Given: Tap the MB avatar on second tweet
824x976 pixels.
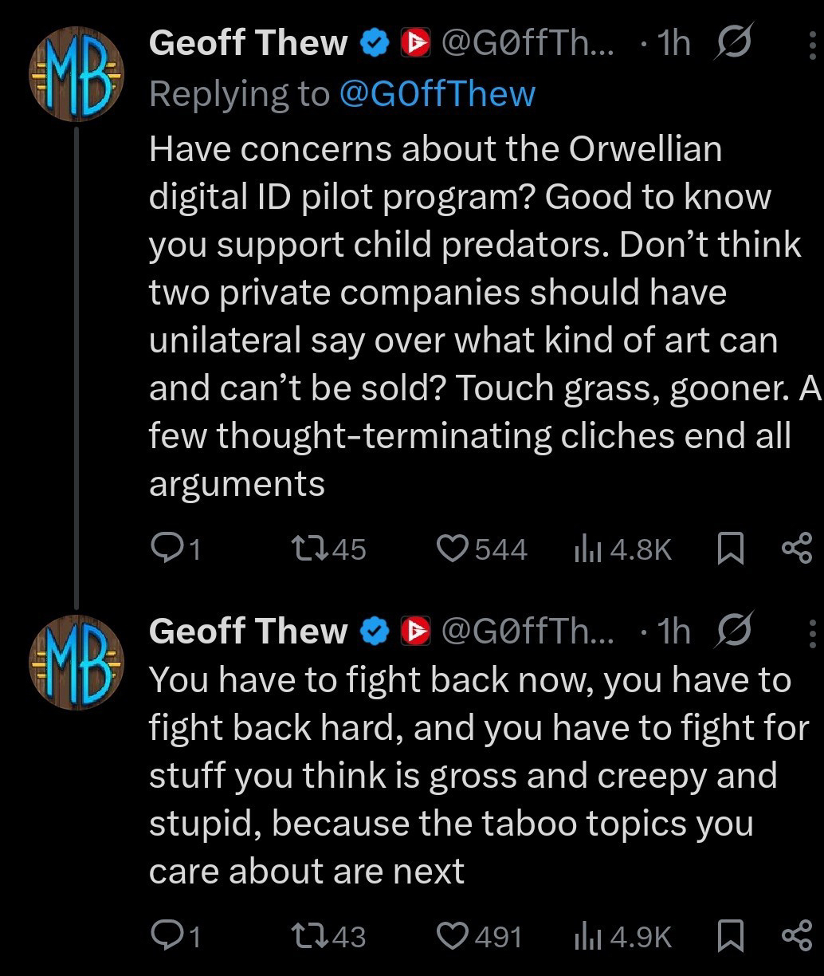Looking at the screenshot, I should [77, 662].
